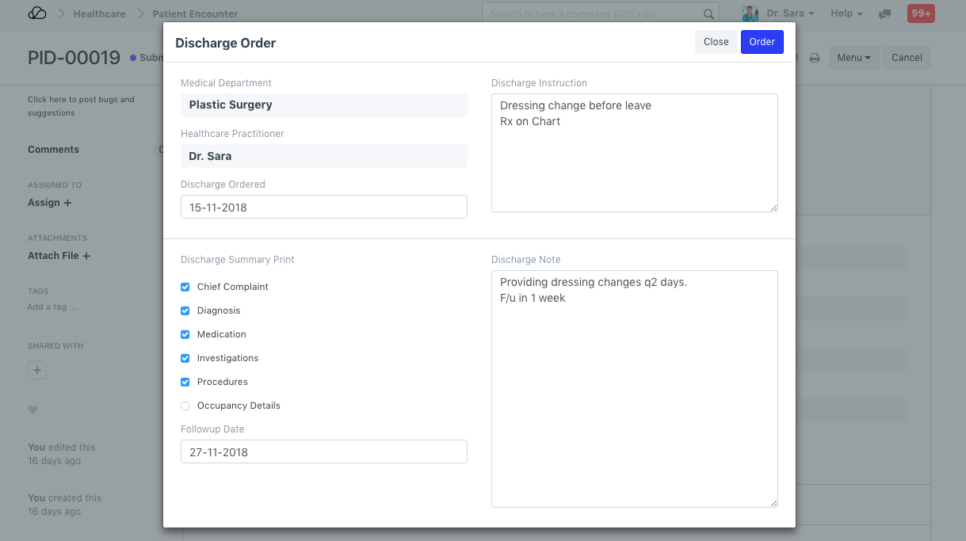Click the cloud home logo icon
Image resolution: width=966 pixels, height=541 pixels.
(x=36, y=13)
